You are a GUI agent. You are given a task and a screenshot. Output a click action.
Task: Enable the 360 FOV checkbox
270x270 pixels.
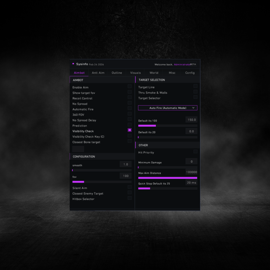(130, 113)
